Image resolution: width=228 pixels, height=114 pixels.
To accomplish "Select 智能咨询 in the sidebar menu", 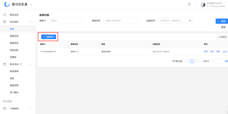I will pyautogui.click(x=14, y=36).
